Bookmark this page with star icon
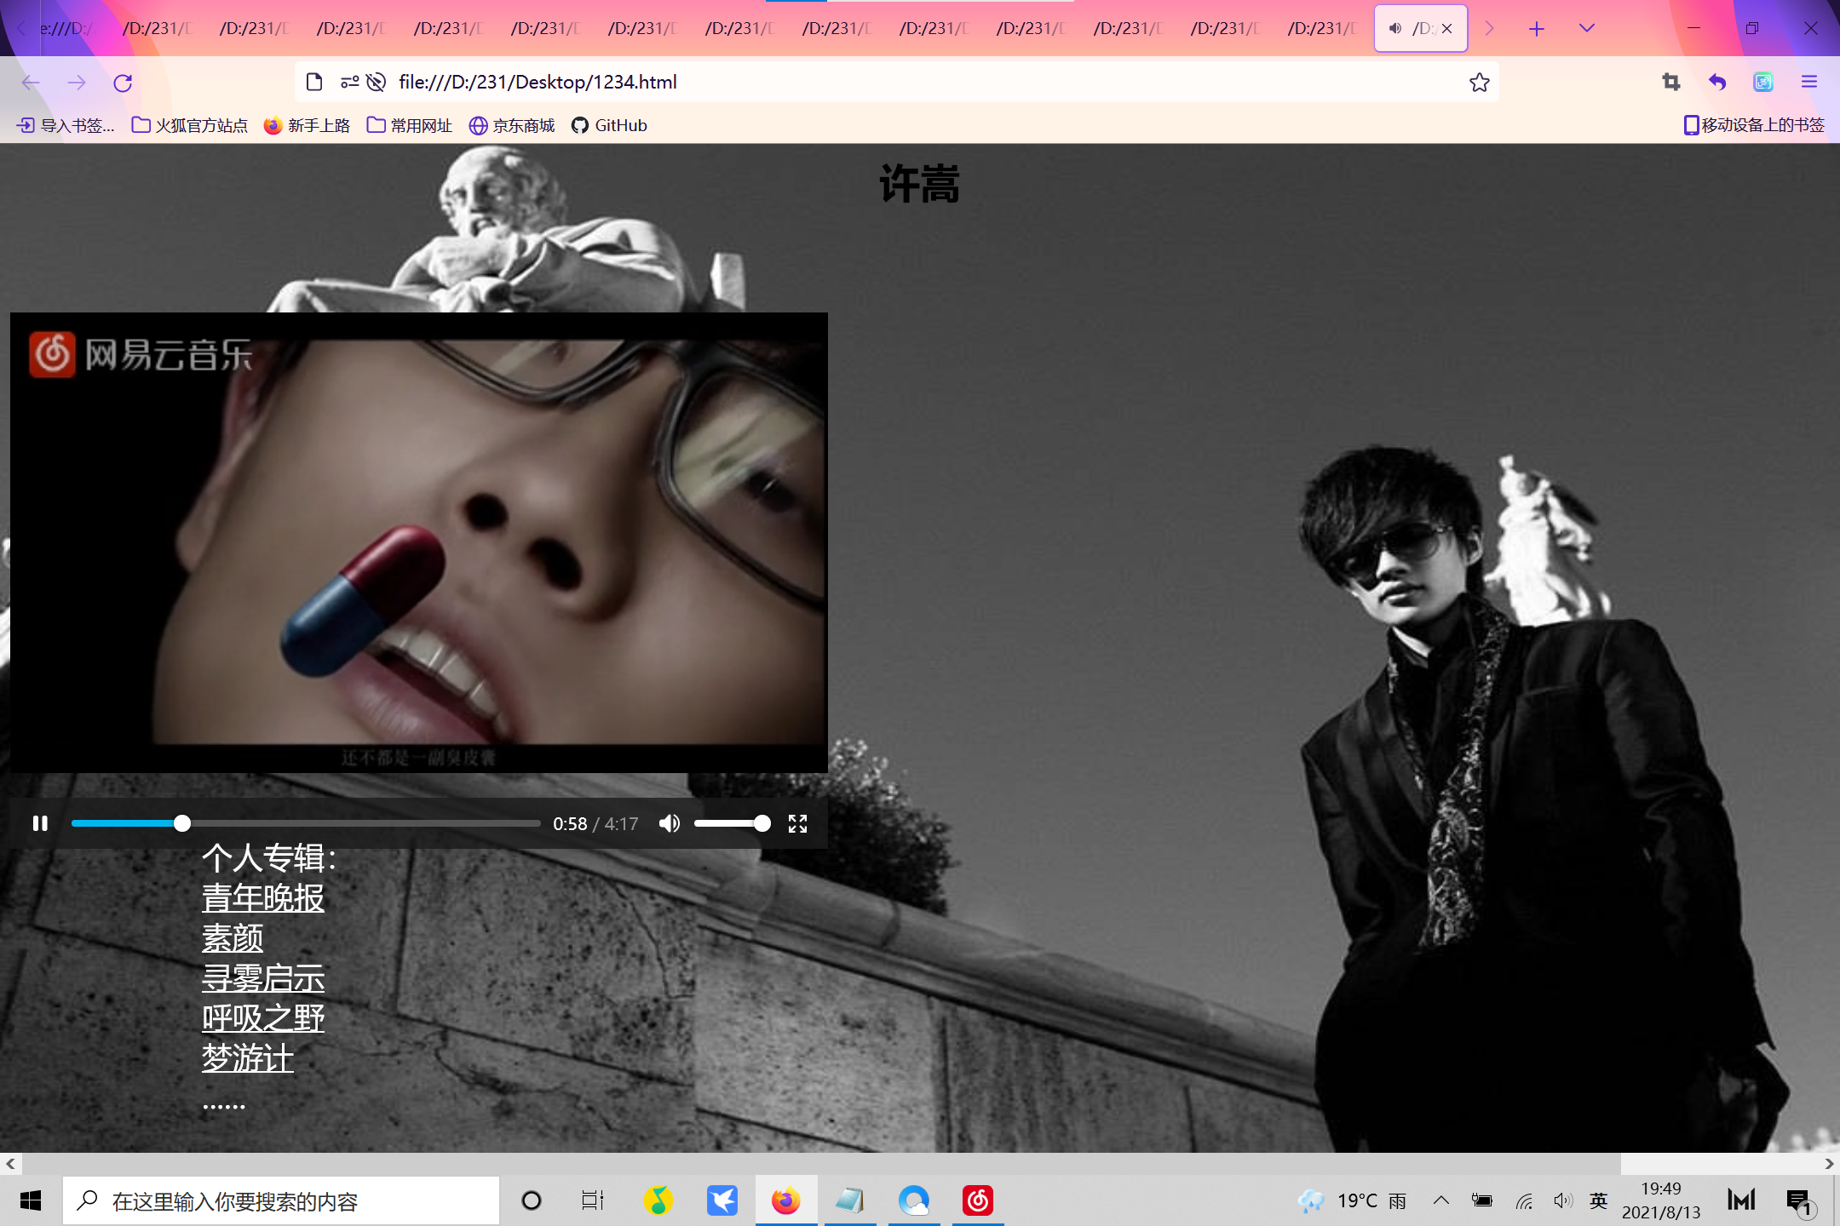Image resolution: width=1840 pixels, height=1226 pixels. pyautogui.click(x=1479, y=83)
